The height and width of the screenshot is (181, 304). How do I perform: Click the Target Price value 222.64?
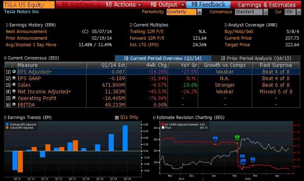(x=292, y=45)
